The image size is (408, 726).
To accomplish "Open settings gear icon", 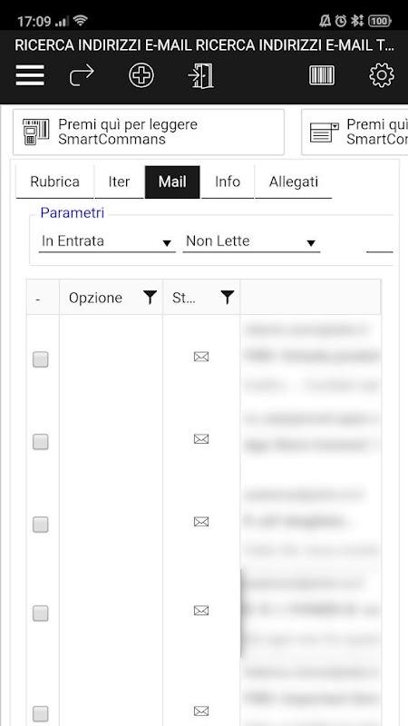I will tap(382, 75).
